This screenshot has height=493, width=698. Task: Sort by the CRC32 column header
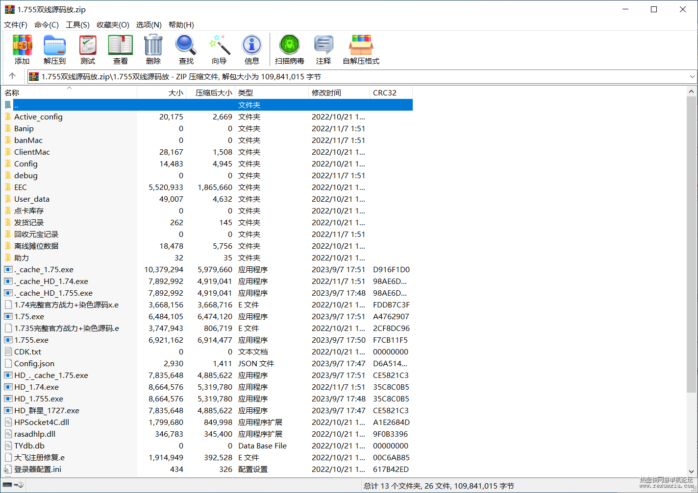click(x=391, y=93)
